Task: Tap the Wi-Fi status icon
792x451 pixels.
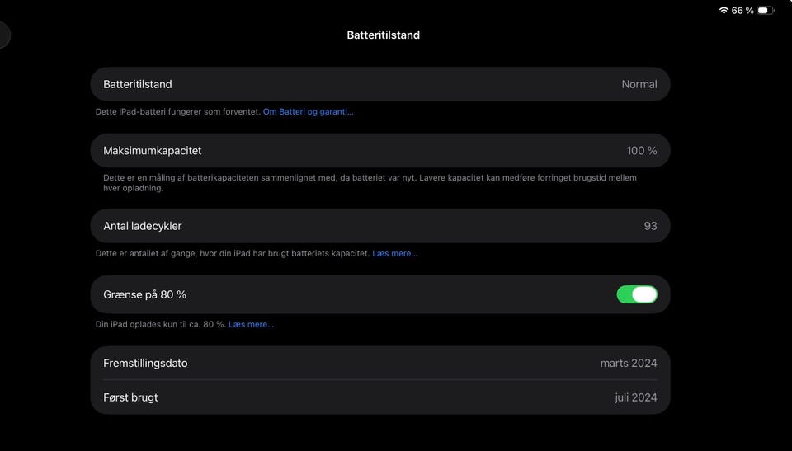Action: click(x=724, y=11)
